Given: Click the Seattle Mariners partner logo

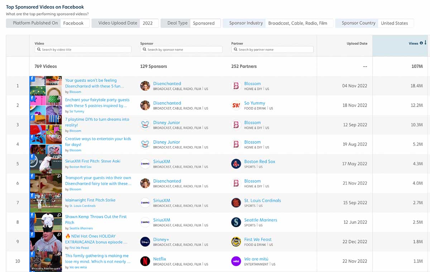Looking at the screenshot, I should (x=236, y=222).
